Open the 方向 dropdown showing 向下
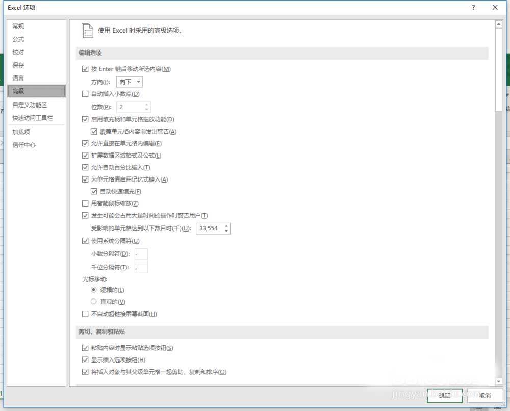The image size is (510, 411). [x=130, y=82]
